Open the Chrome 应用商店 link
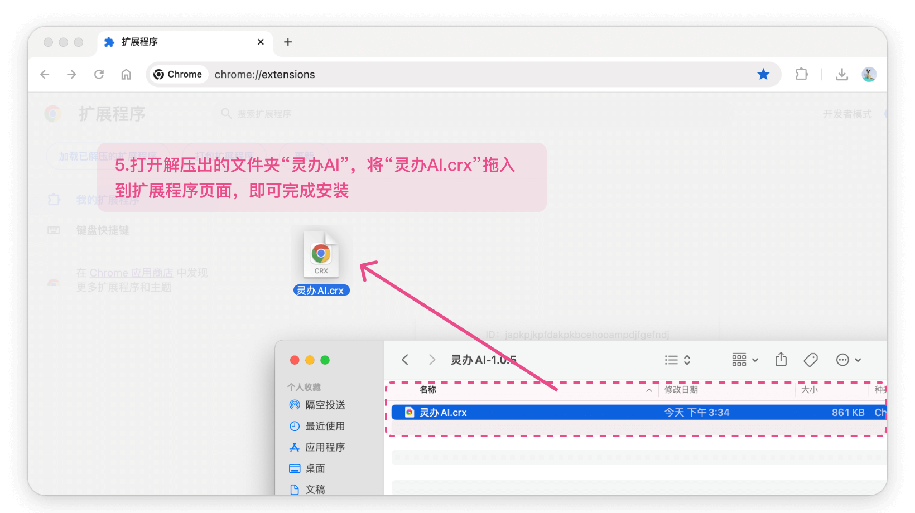 131,273
